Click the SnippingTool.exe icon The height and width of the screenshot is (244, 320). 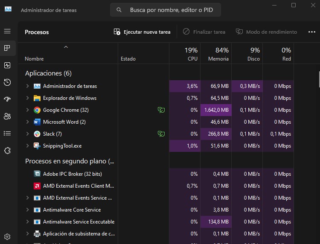pos(37,146)
